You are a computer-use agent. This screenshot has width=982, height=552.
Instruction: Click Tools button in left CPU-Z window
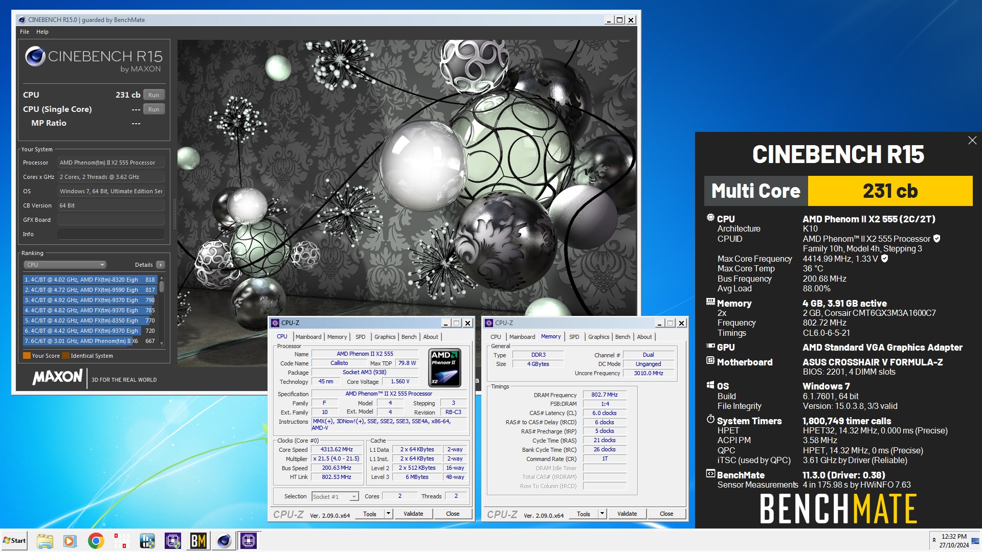coord(370,514)
